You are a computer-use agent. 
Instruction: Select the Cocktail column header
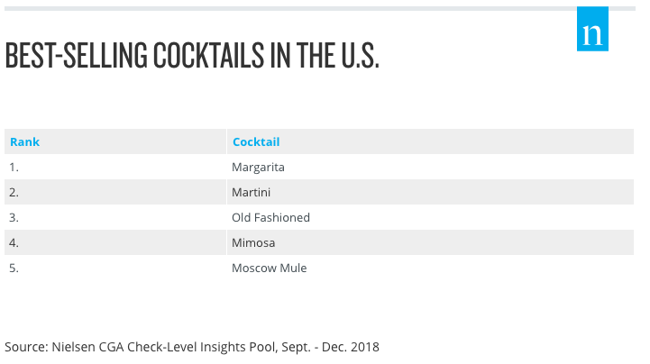(x=430, y=141)
